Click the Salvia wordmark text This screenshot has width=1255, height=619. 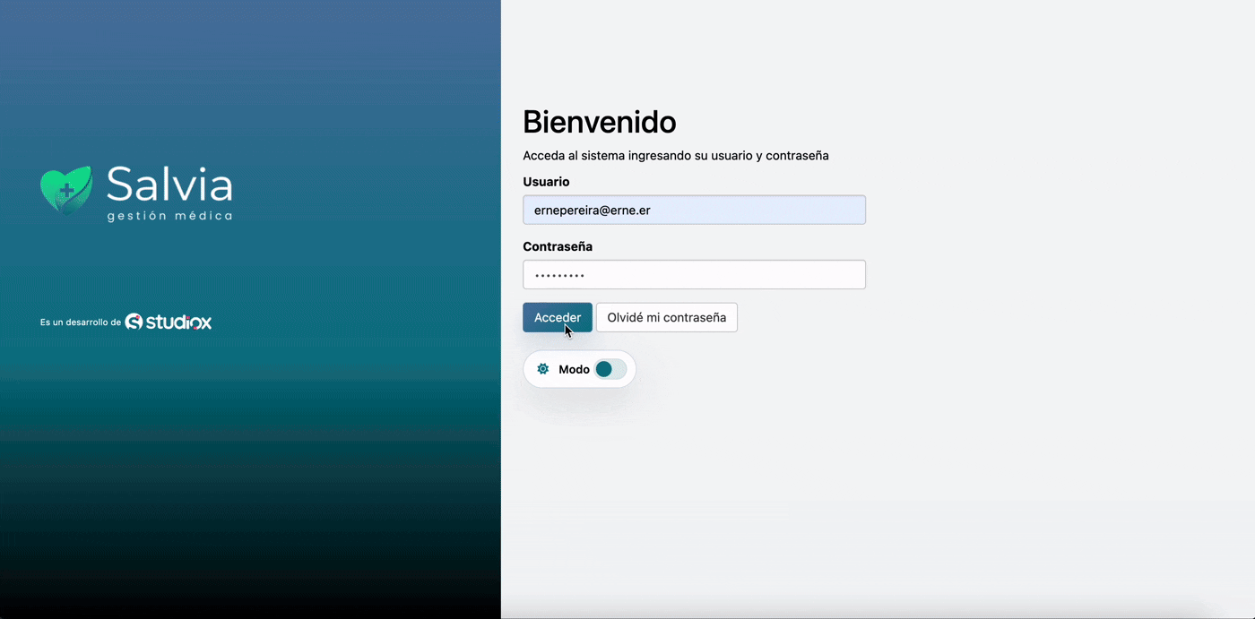pos(169,185)
